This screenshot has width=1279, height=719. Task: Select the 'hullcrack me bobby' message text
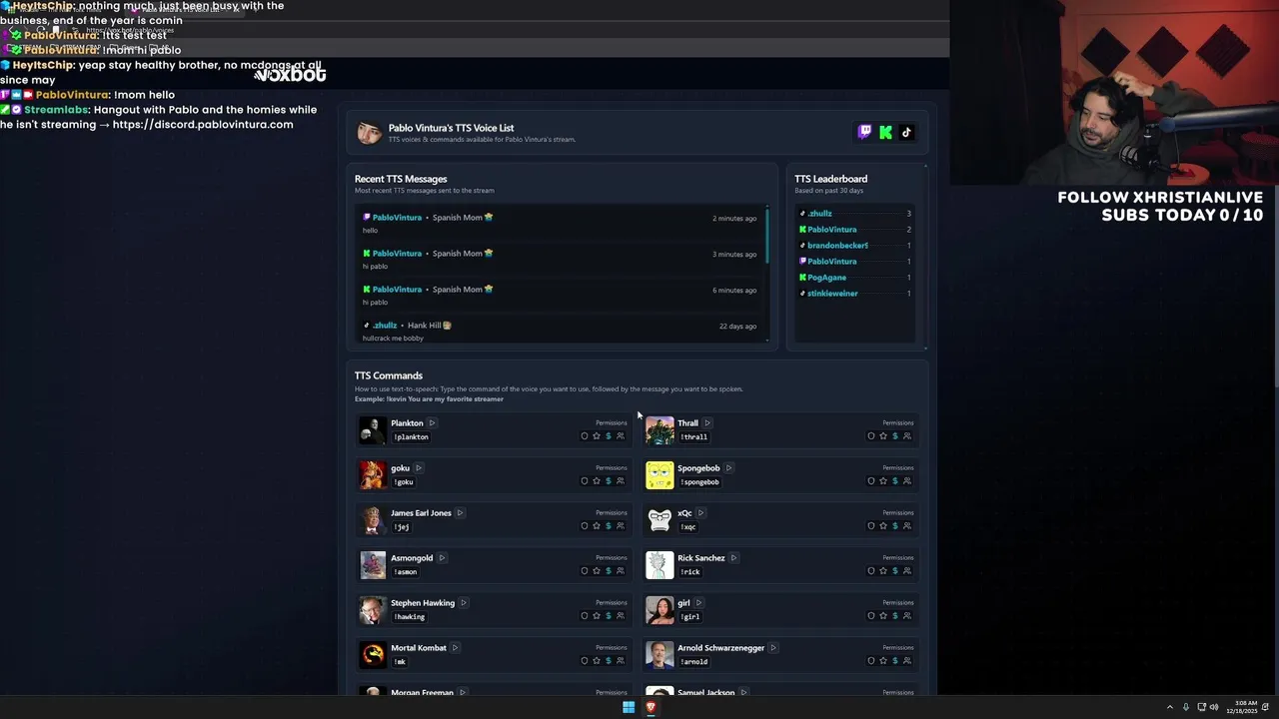393,339
